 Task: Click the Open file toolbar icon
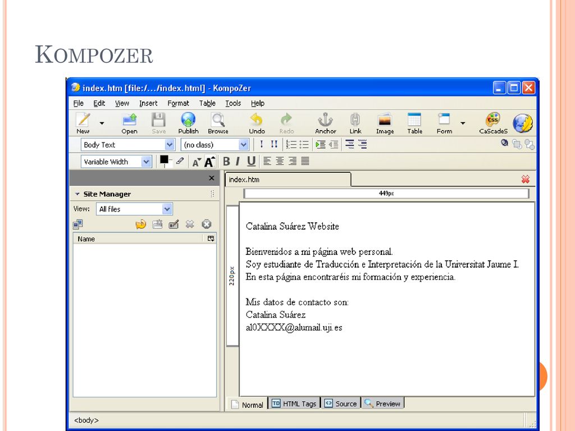[129, 120]
